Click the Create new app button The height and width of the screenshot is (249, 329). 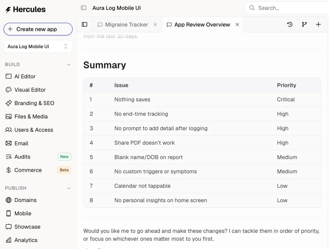tap(38, 29)
